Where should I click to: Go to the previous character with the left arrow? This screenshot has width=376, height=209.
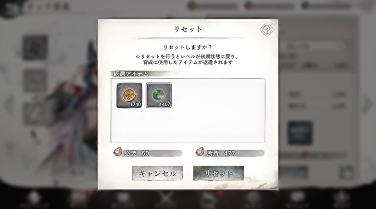(x=9, y=104)
